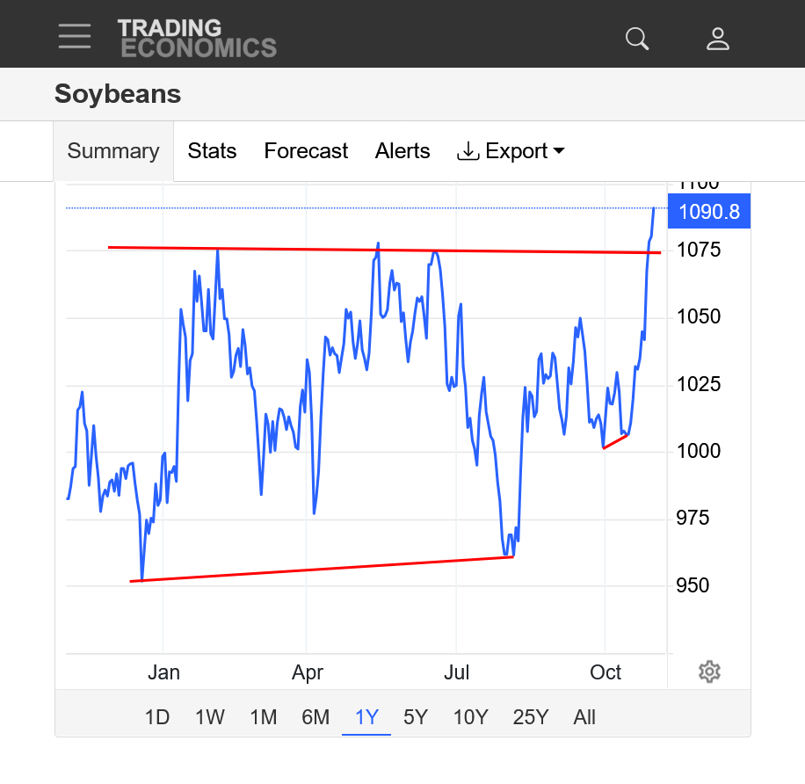Show the 10Y price history

point(470,717)
